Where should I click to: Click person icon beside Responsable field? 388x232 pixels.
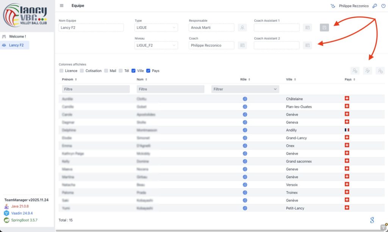(242, 28)
